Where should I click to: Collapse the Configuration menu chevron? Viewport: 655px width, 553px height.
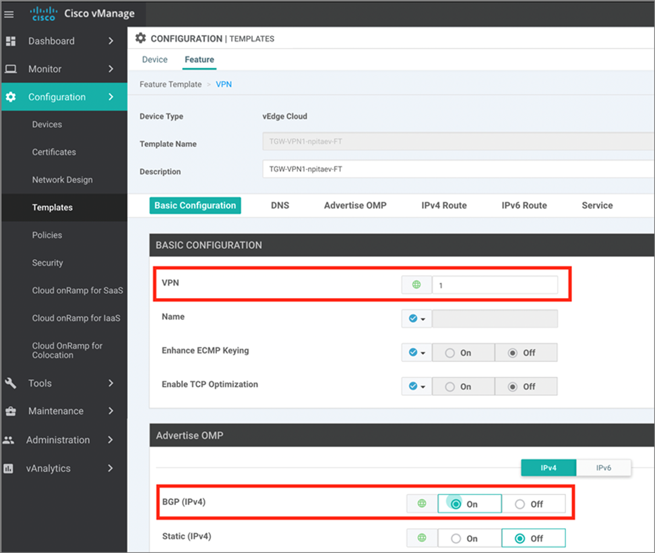pyautogui.click(x=111, y=97)
